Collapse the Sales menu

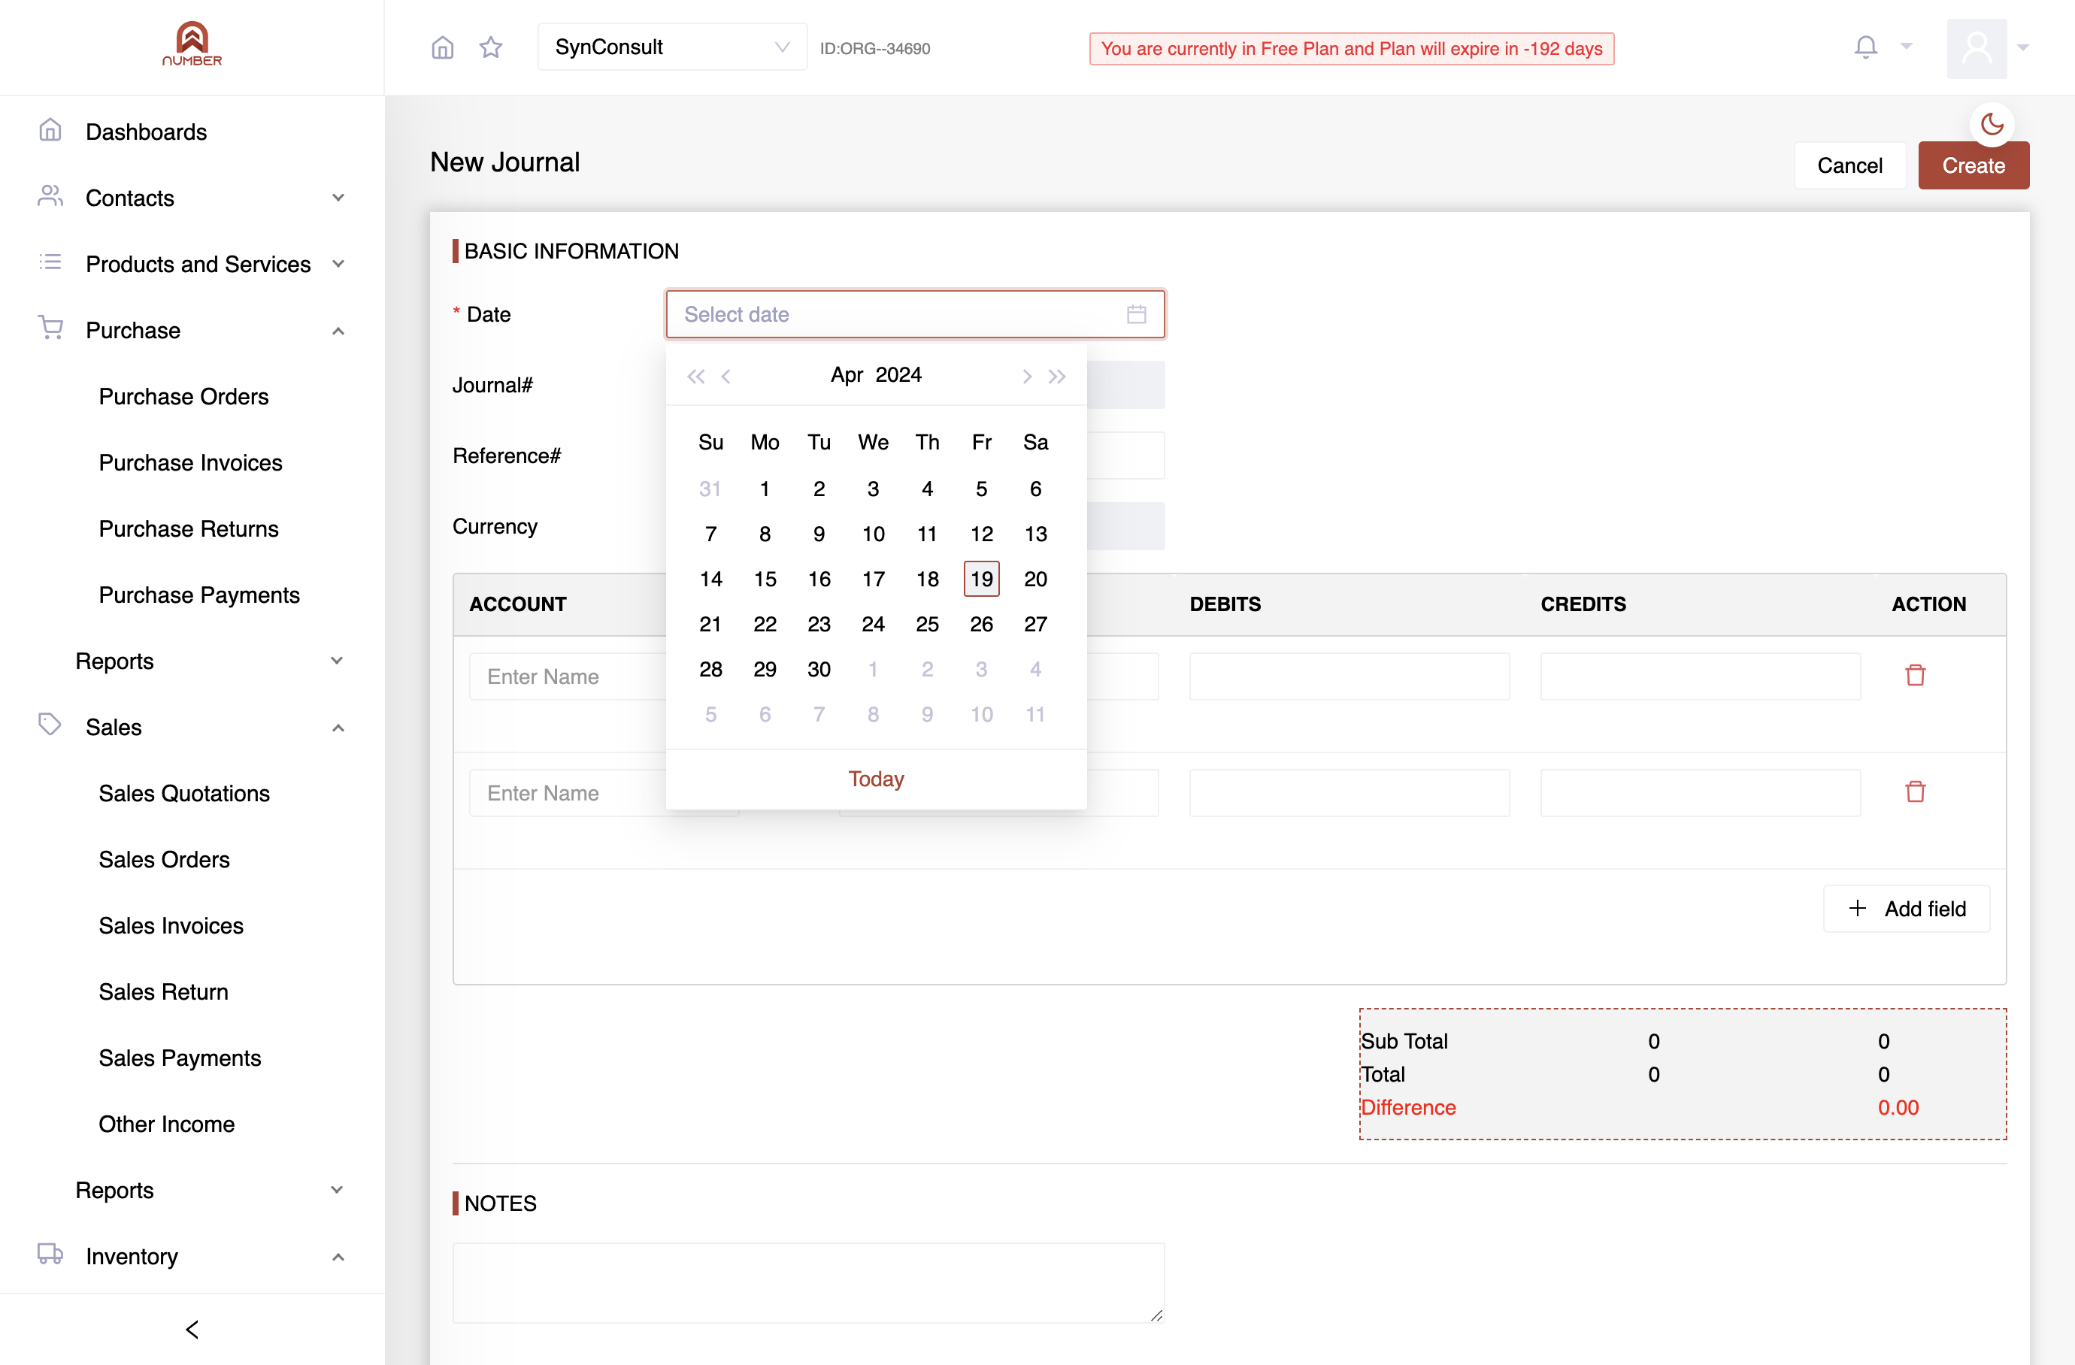point(192,727)
